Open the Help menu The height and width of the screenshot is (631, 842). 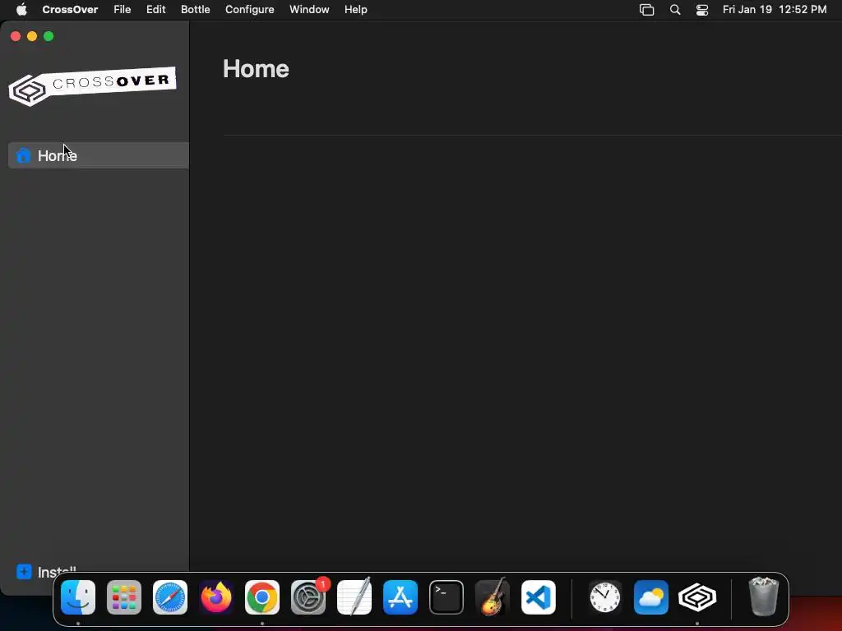(355, 10)
